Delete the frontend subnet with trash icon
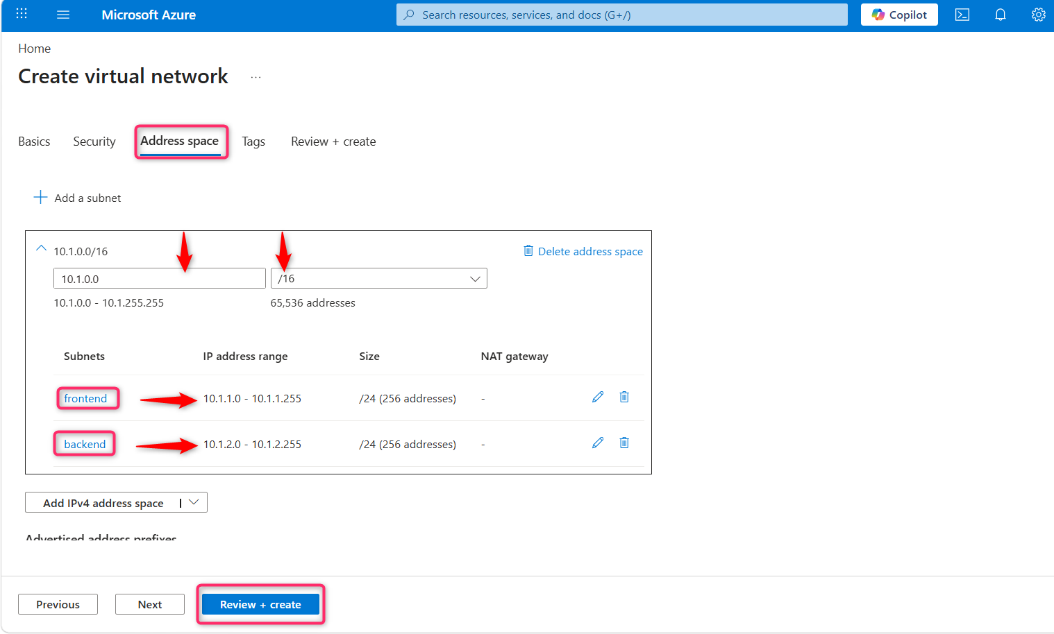The height and width of the screenshot is (634, 1054). click(624, 397)
